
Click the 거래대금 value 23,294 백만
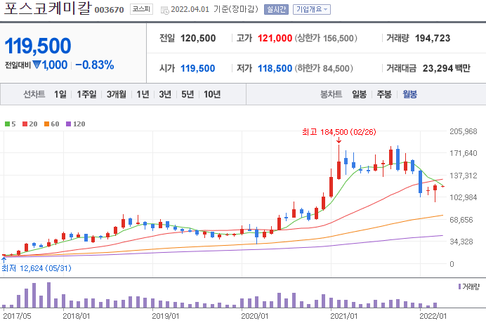(447, 69)
